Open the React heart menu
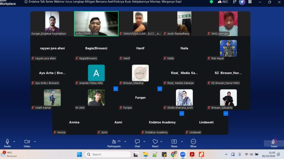 (155, 143)
